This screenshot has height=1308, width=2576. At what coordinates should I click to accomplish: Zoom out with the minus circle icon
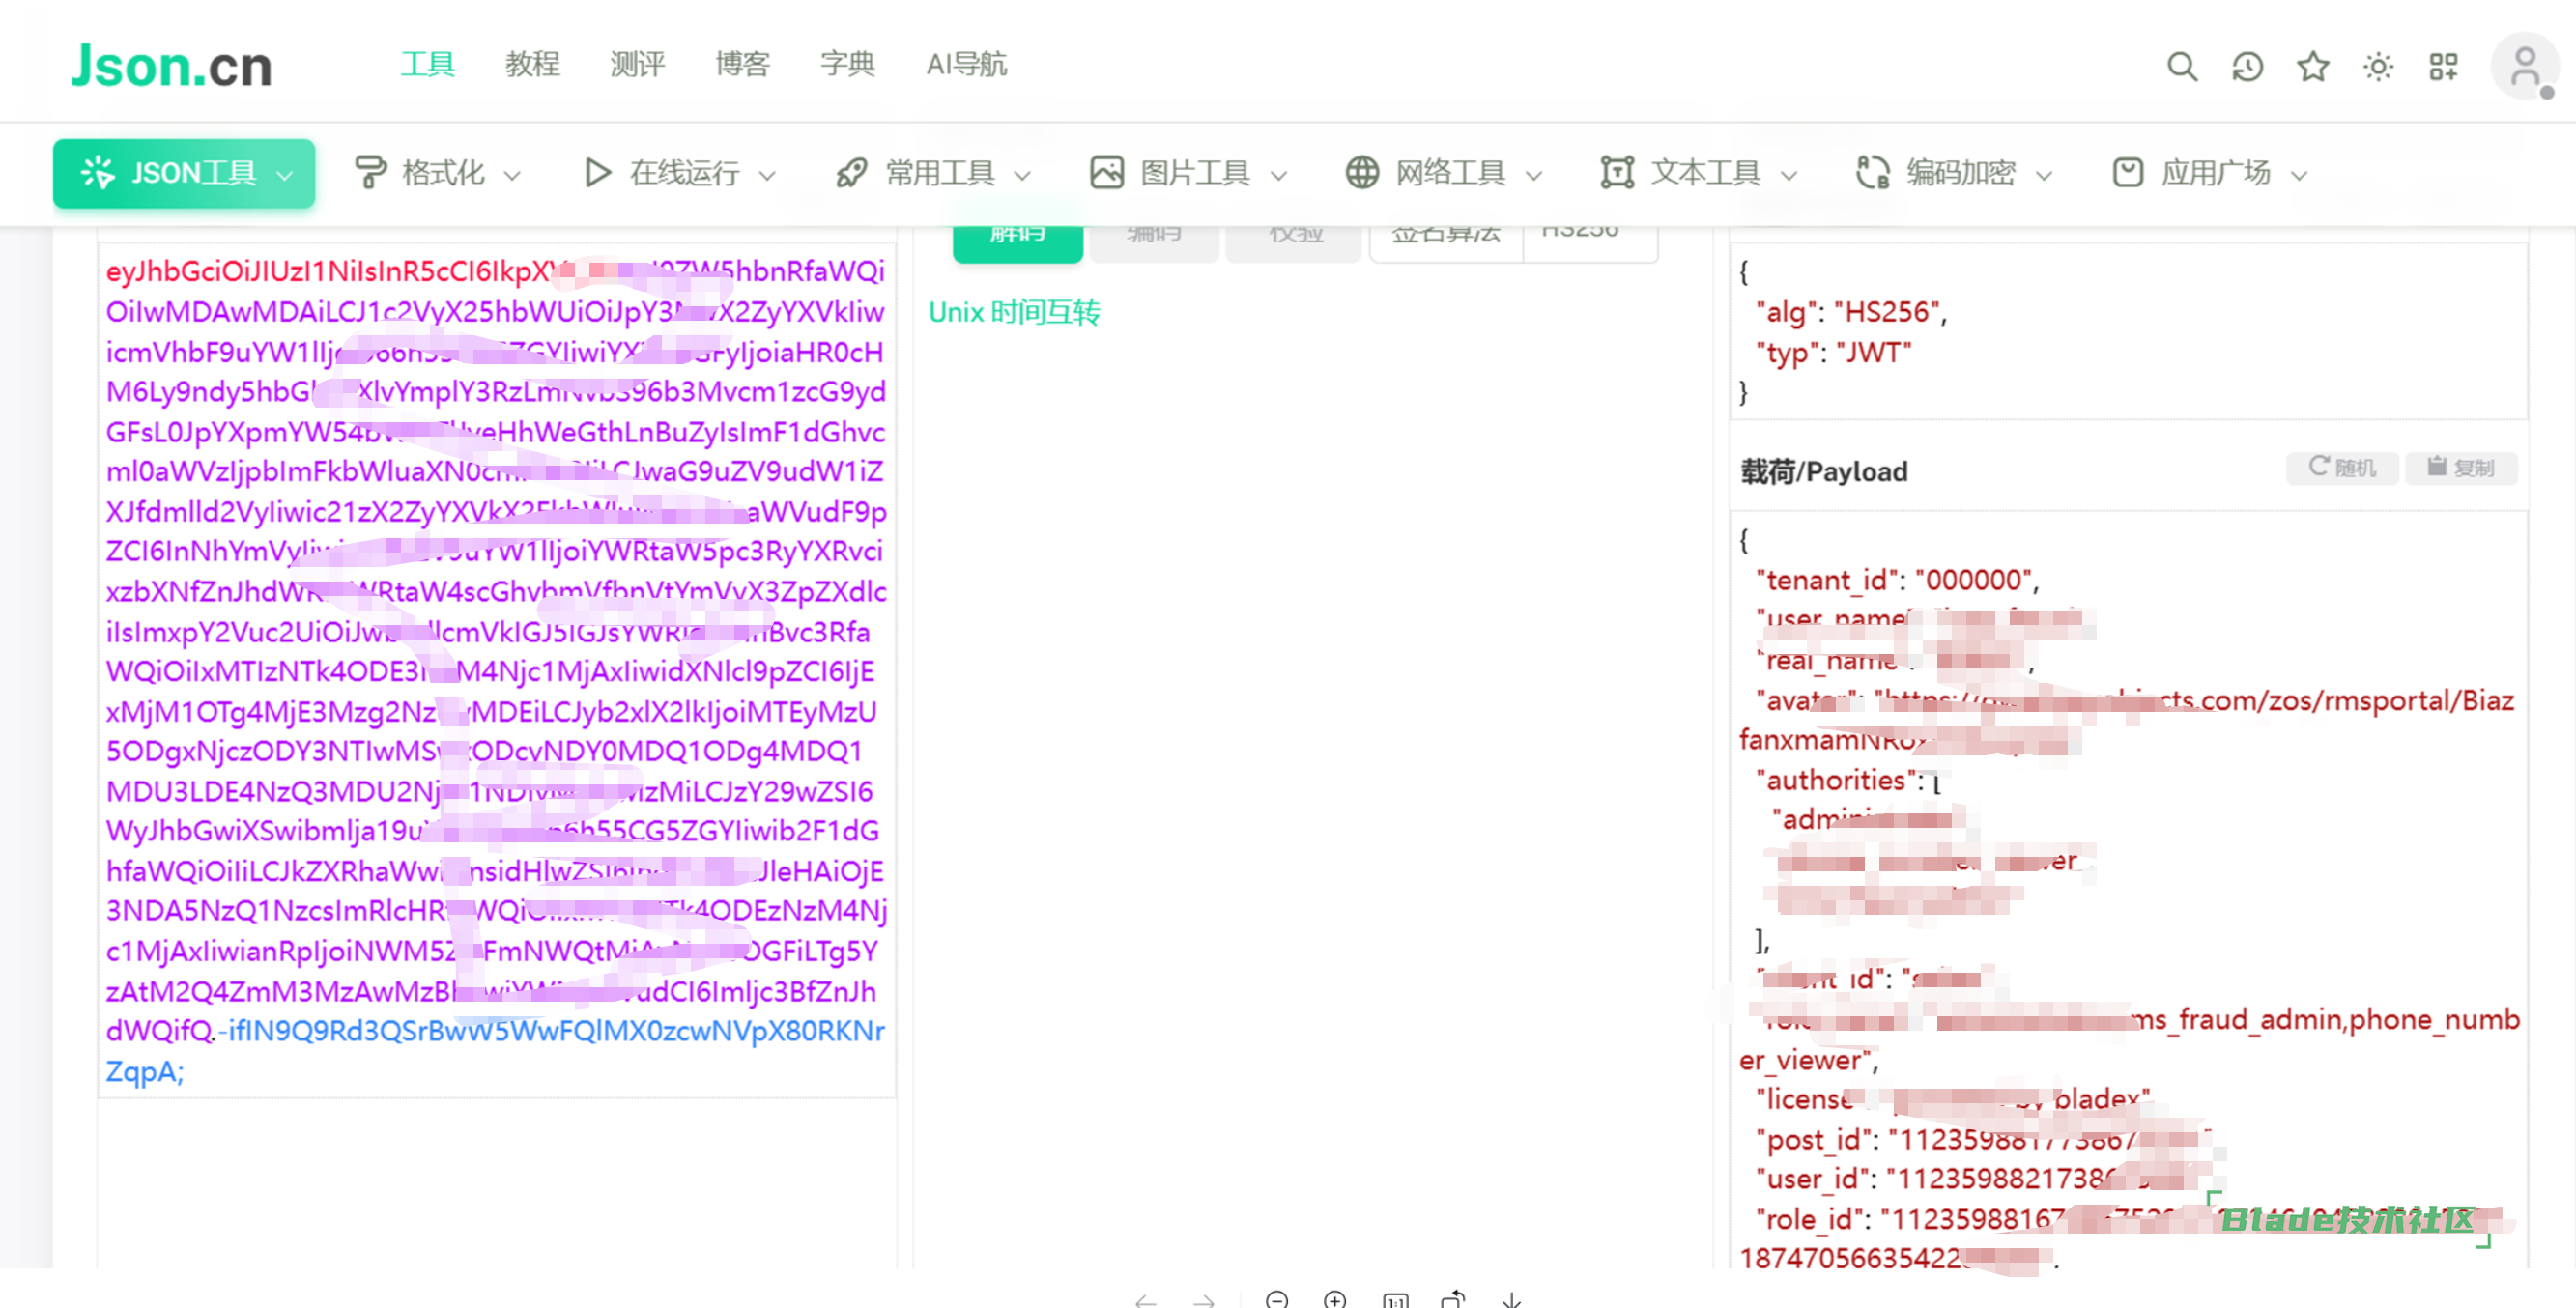[x=1276, y=1299]
